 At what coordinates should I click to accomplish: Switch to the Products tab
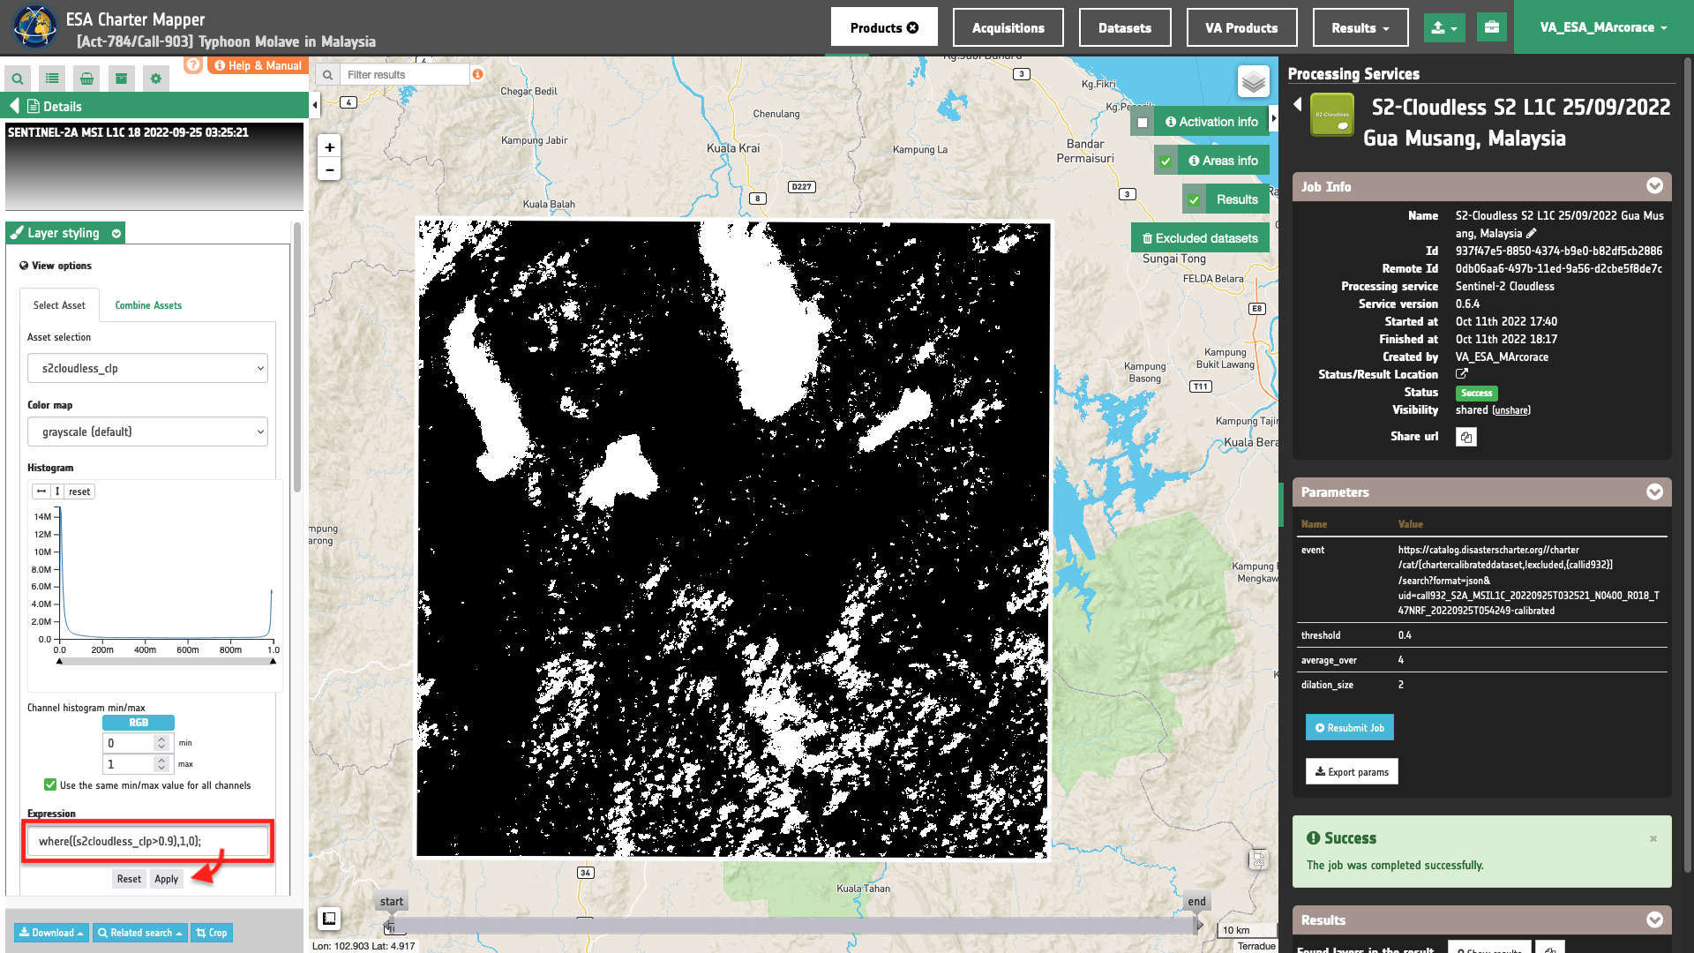click(884, 27)
